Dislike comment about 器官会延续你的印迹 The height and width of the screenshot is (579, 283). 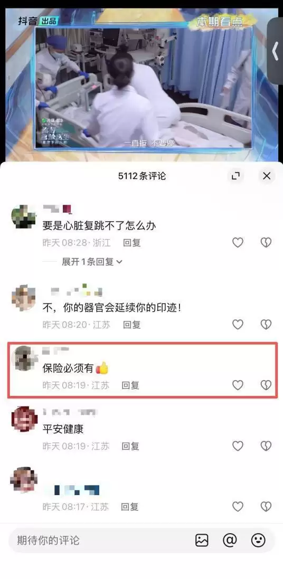[x=266, y=325]
